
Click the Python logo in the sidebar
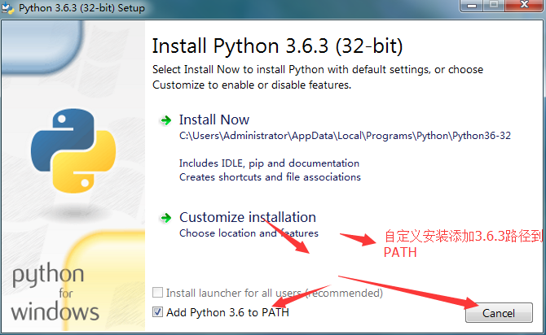[73, 150]
